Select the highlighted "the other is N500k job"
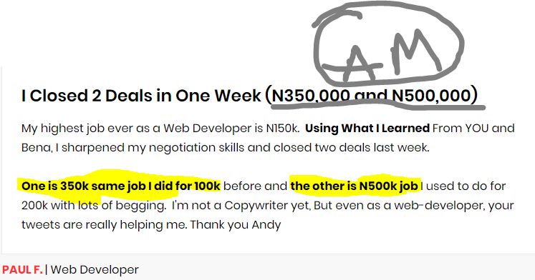Screen dimensions: 535x280 pos(355,186)
